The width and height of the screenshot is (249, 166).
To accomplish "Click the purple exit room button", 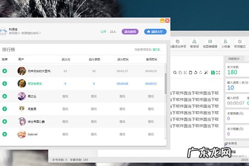I will [x=130, y=32].
